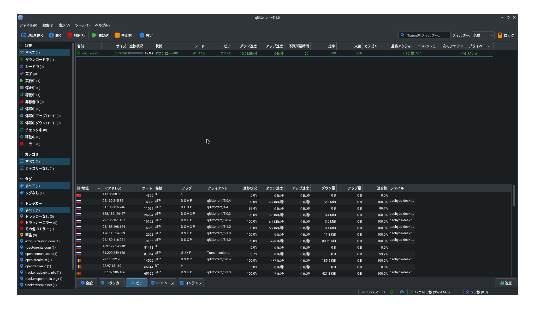Select the 停止中 (0) status filter

[44, 88]
